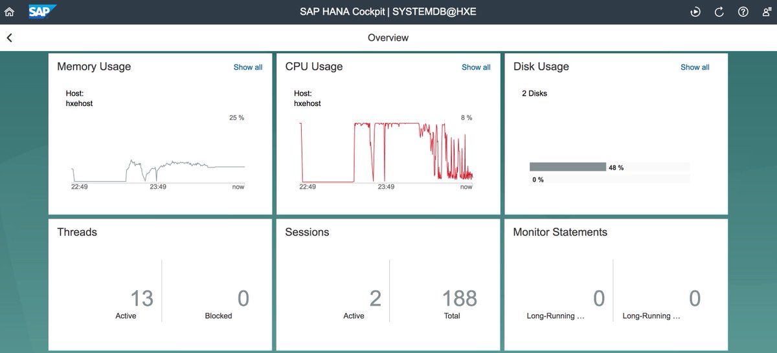Open the Sessions card title

click(307, 232)
